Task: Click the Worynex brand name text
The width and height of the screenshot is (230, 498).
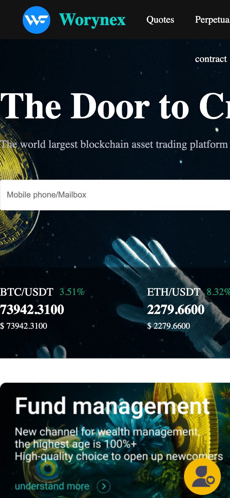Action: click(92, 20)
